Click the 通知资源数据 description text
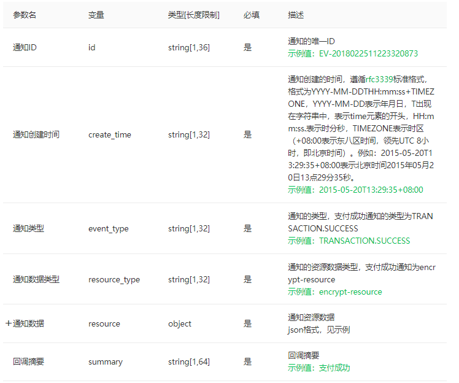The image size is (459, 383). point(311,317)
